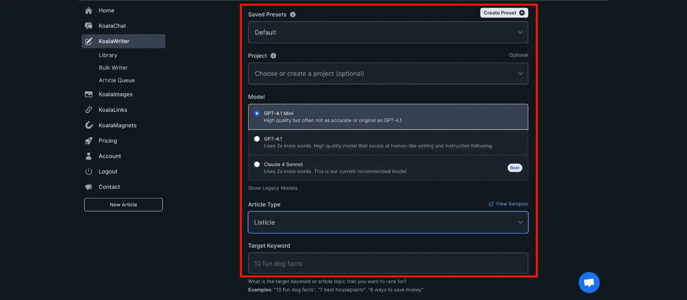Image resolution: width=687 pixels, height=300 pixels.
Task: Select the GPT-4.1 model radio button
Action: pos(257,139)
